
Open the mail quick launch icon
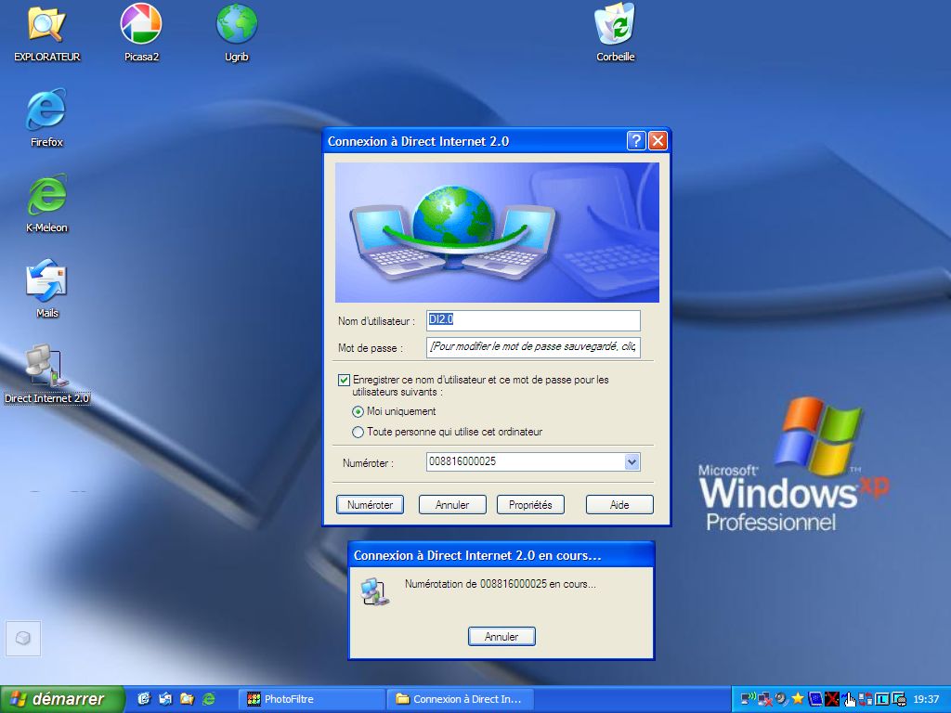165,699
